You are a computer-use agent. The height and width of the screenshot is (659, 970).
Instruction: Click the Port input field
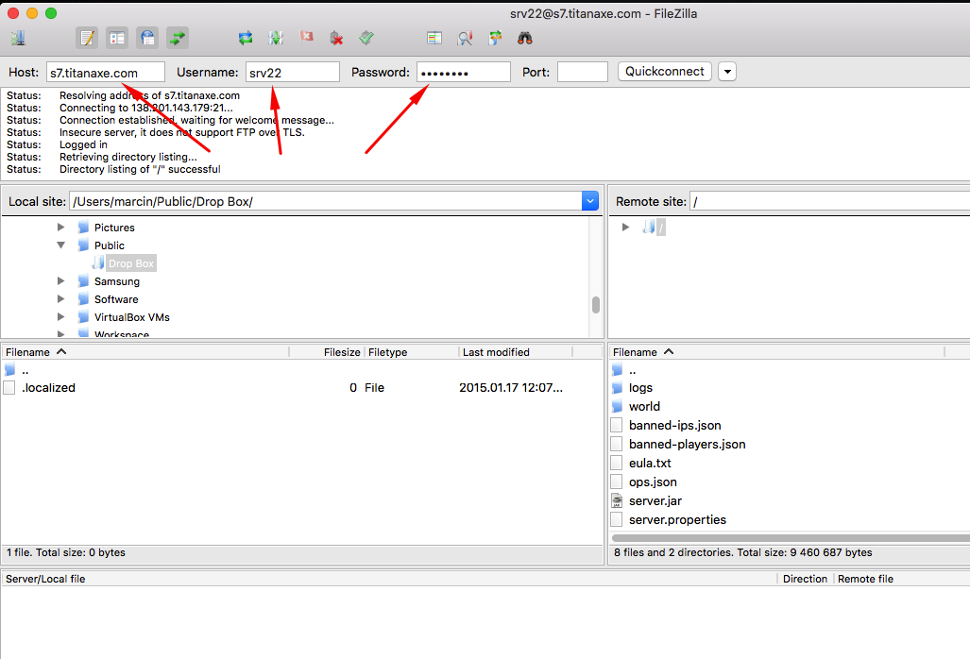pos(582,73)
